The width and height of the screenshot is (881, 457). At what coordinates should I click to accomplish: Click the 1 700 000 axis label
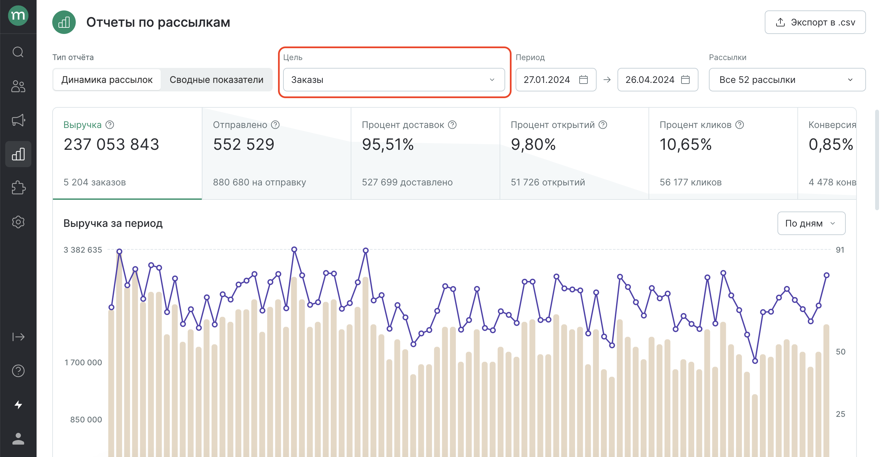point(84,362)
